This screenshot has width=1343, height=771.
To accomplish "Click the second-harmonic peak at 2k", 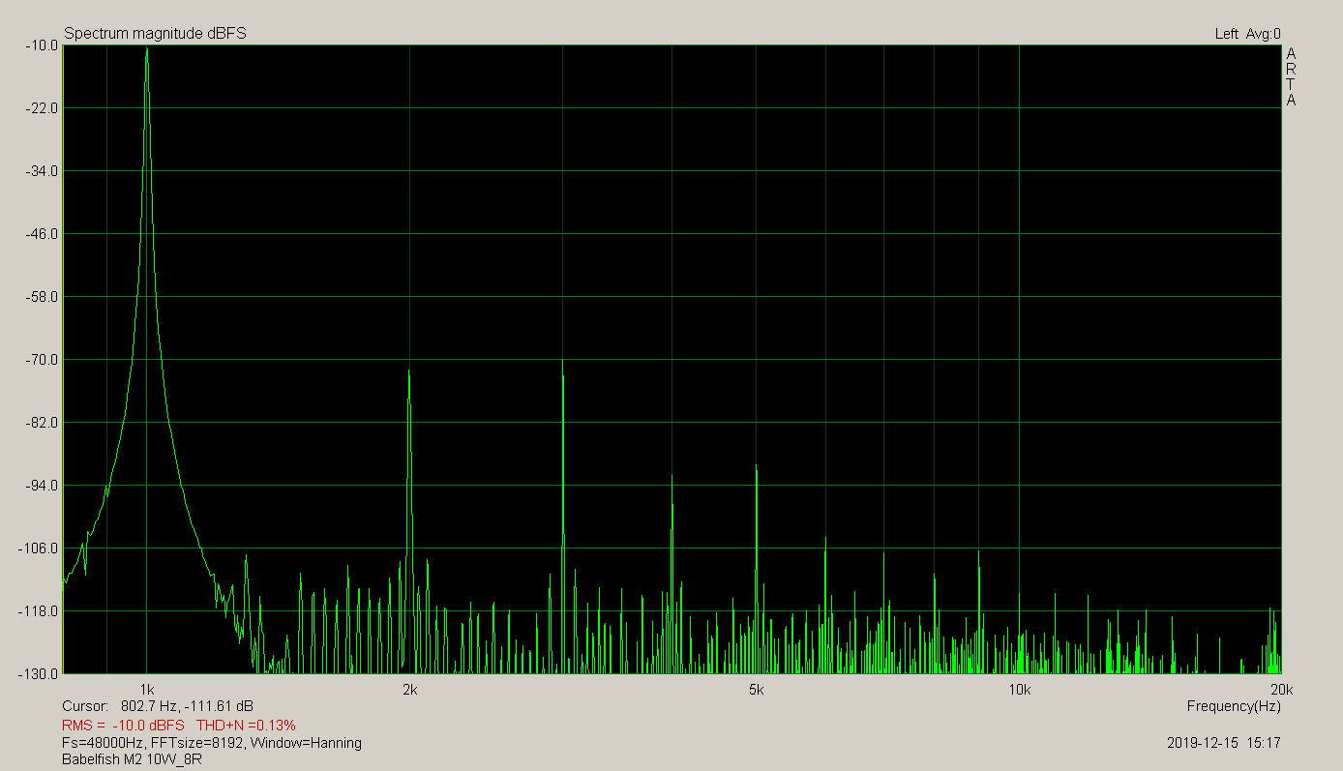I will (x=409, y=371).
